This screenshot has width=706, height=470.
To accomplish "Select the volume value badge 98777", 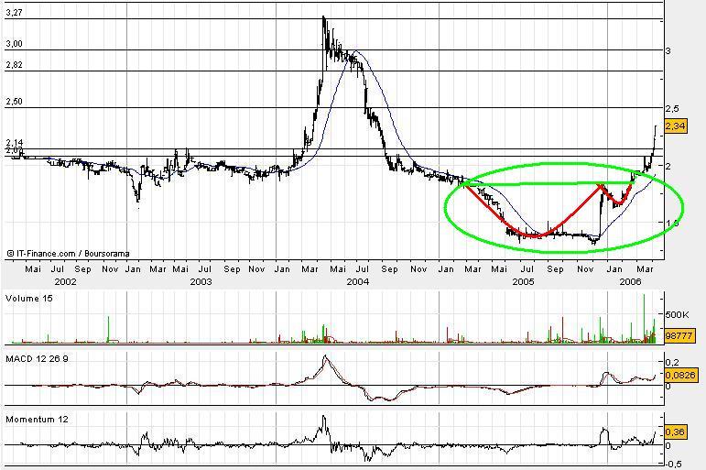I will point(679,335).
